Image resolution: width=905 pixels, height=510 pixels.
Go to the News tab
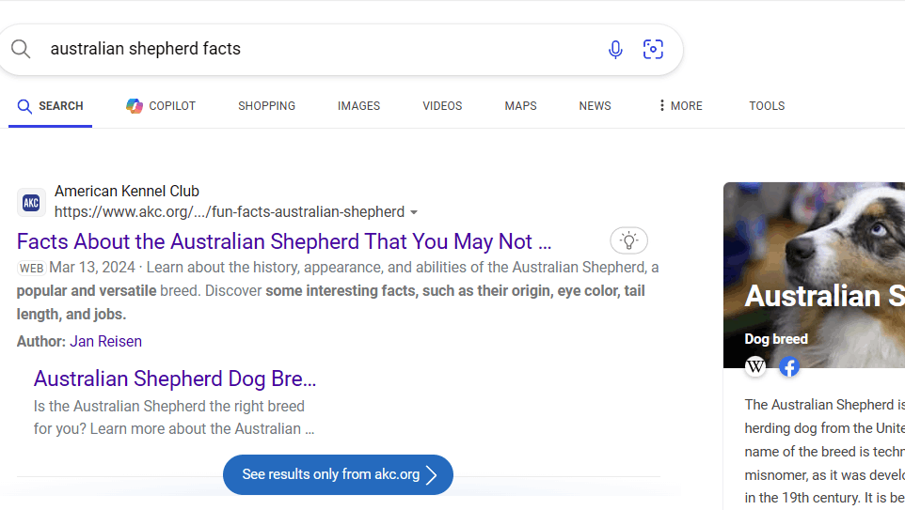click(x=595, y=106)
